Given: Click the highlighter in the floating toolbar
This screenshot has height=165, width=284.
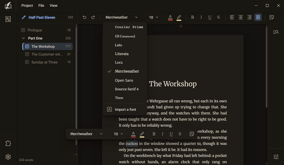Looking at the screenshot, I should click(142, 134).
